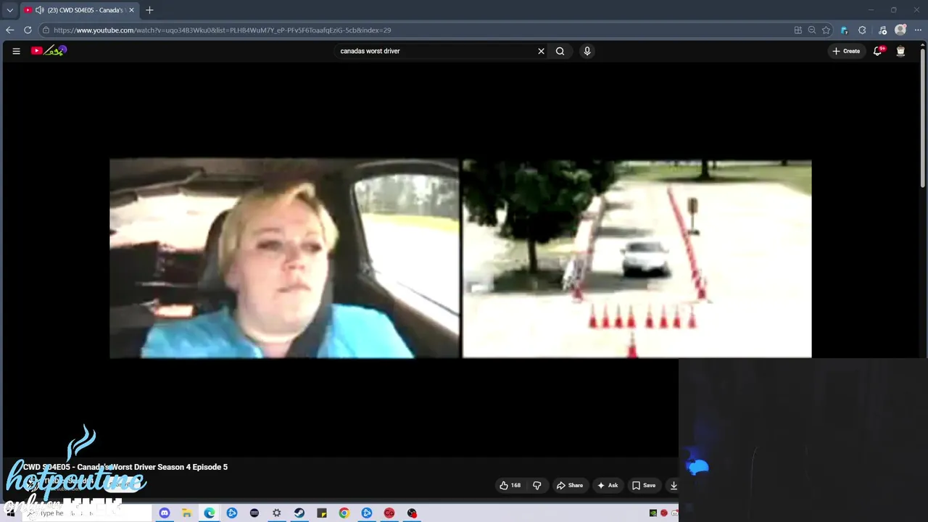Open the Ask button below video

(x=608, y=485)
